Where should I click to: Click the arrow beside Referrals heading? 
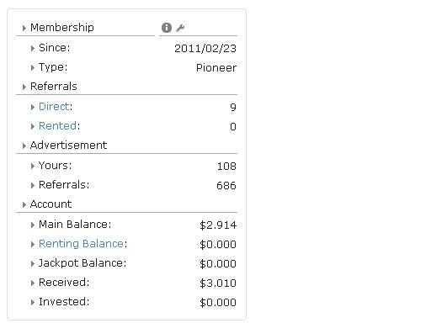click(24, 87)
